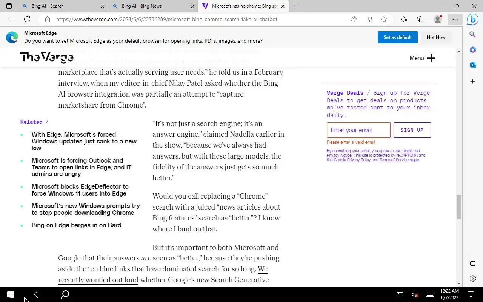Viewport: 483px width, 302px height.
Task: Open the Favorites list icon
Action: coord(404,19)
